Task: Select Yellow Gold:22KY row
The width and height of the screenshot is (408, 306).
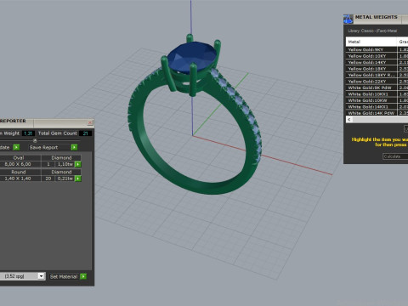Action: click(x=371, y=82)
